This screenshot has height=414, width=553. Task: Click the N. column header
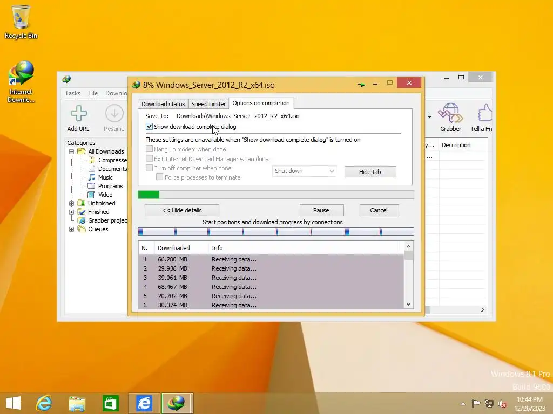point(146,248)
